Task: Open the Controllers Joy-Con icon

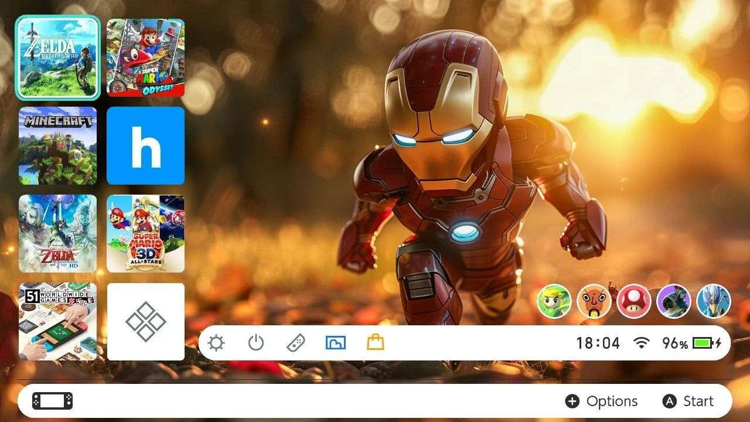Action: tap(295, 343)
